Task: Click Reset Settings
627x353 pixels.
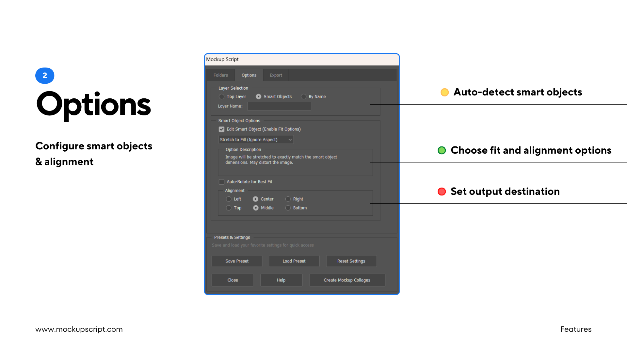Action: 351,261
